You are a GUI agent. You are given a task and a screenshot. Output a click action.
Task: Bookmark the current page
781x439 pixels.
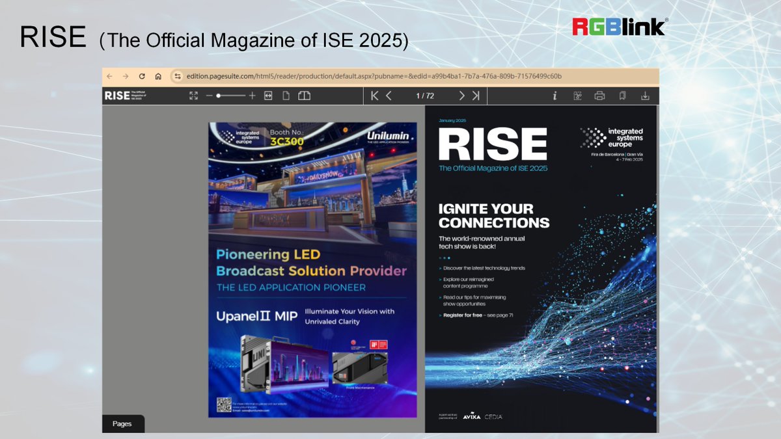622,96
